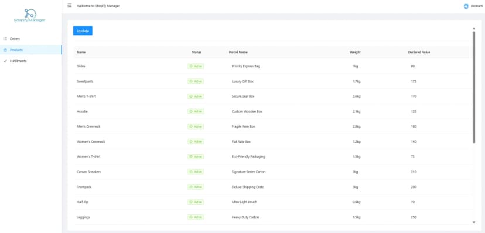The width and height of the screenshot is (485, 233).
Task: Click declared value 250 for Leggings
Action: point(414,217)
